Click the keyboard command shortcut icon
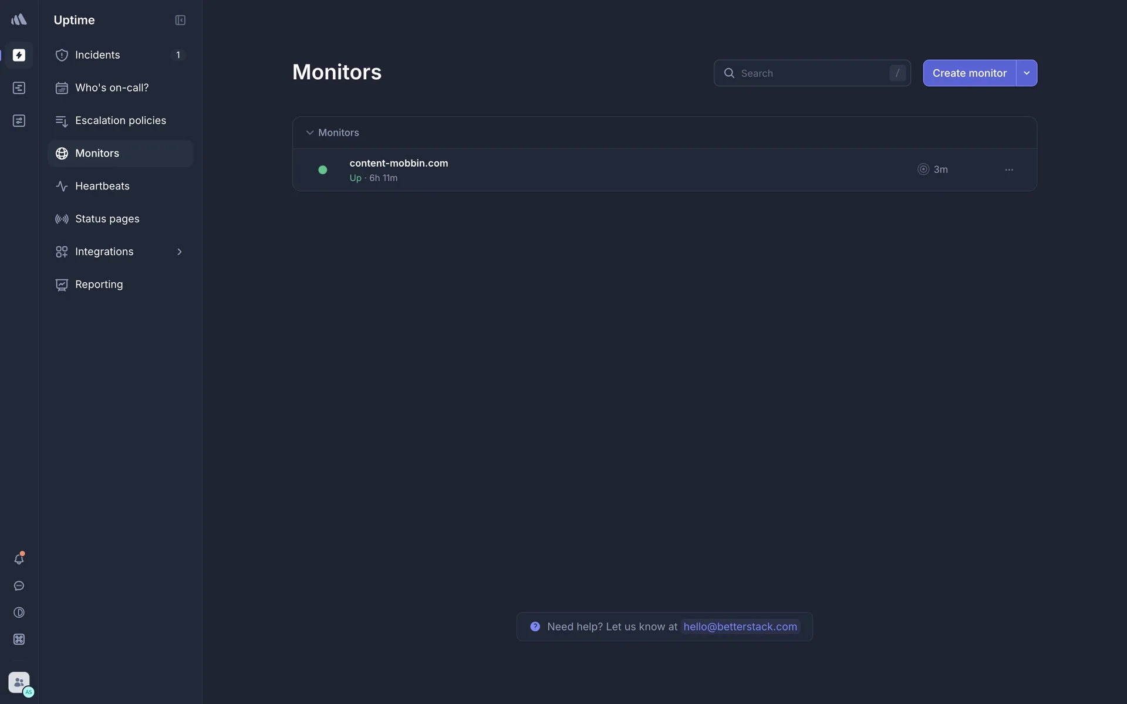The width and height of the screenshot is (1127, 704). [19, 639]
